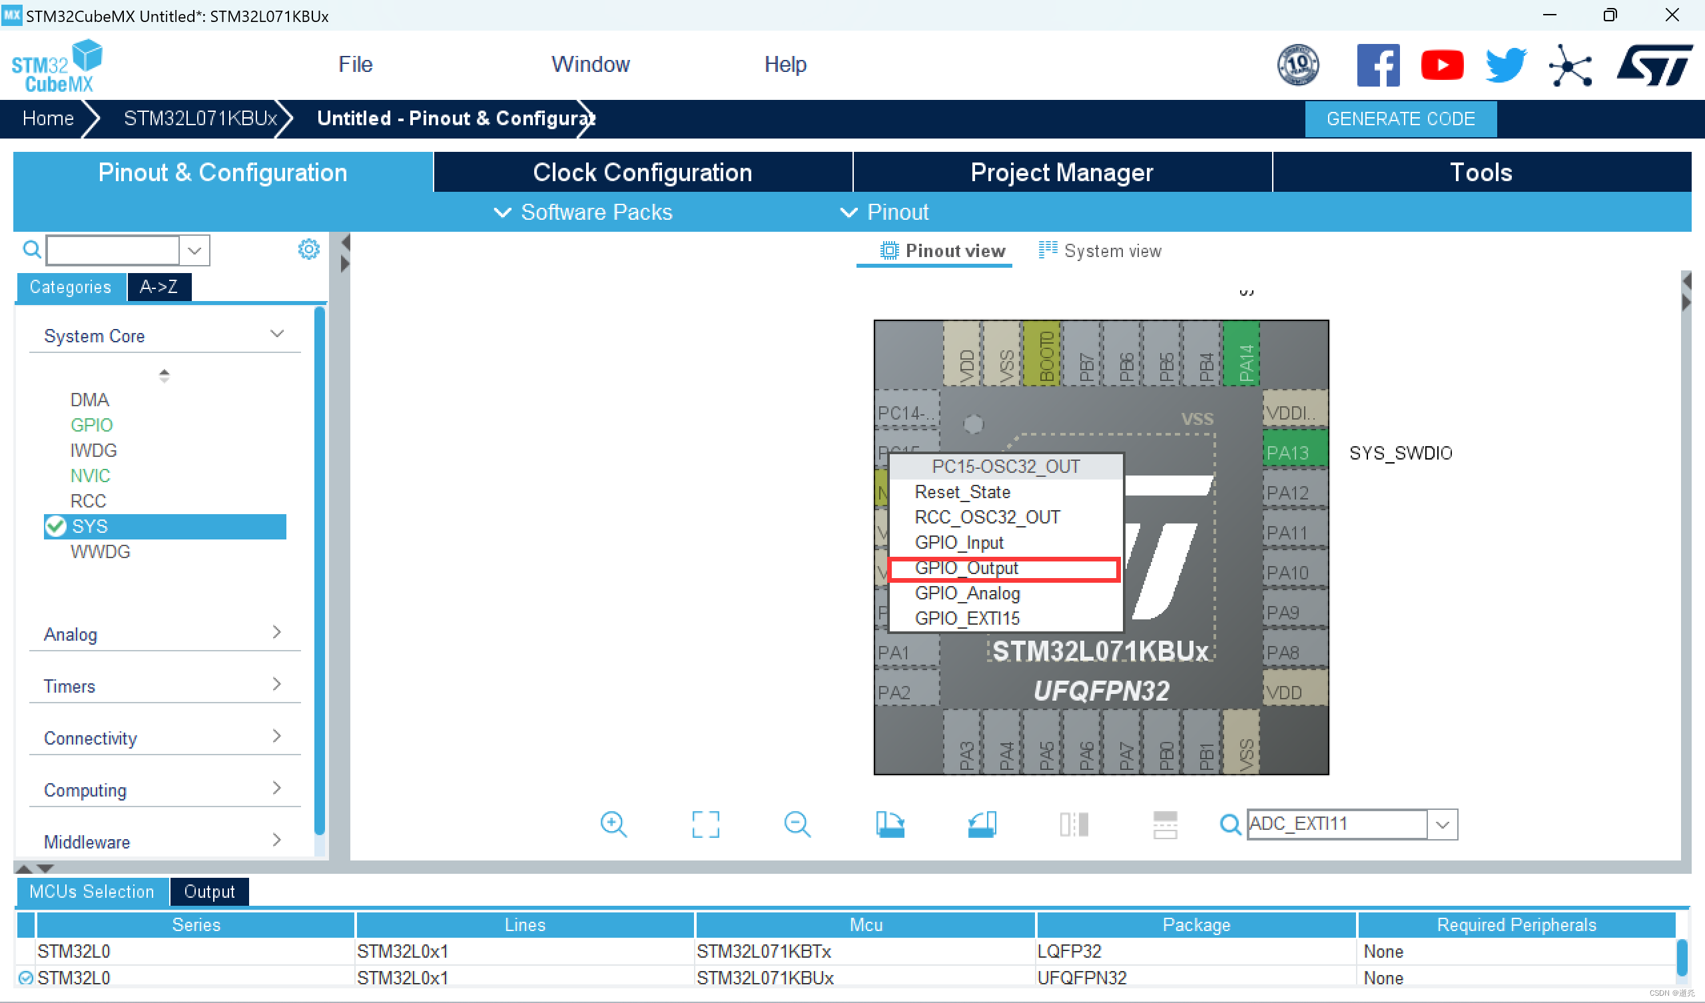Select the PA14 pin on the chip
The width and height of the screenshot is (1705, 1003).
tap(1240, 352)
